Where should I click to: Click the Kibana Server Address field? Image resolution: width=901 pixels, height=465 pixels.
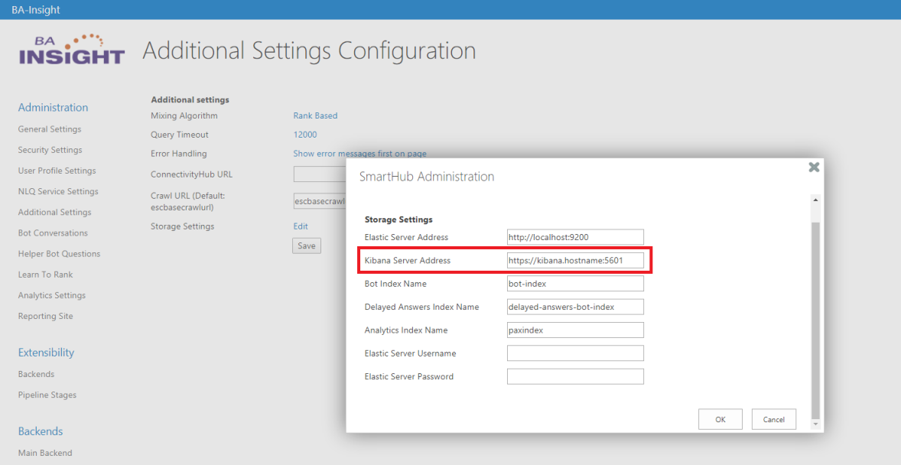[x=575, y=260]
